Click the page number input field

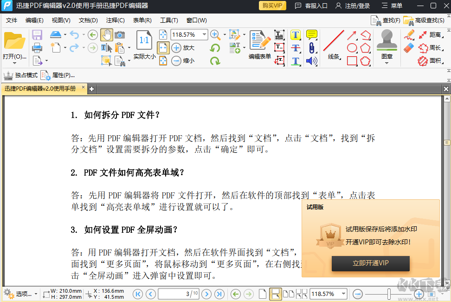[179, 294]
